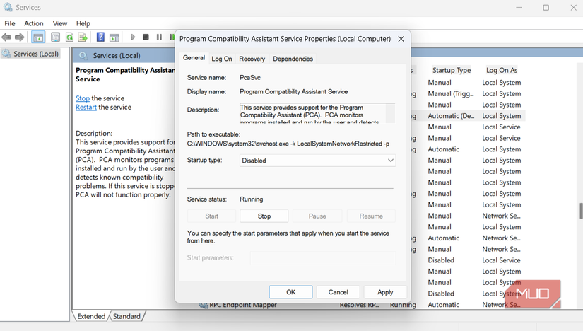
Task: Click the Description box scrollbar
Action: tap(390, 113)
